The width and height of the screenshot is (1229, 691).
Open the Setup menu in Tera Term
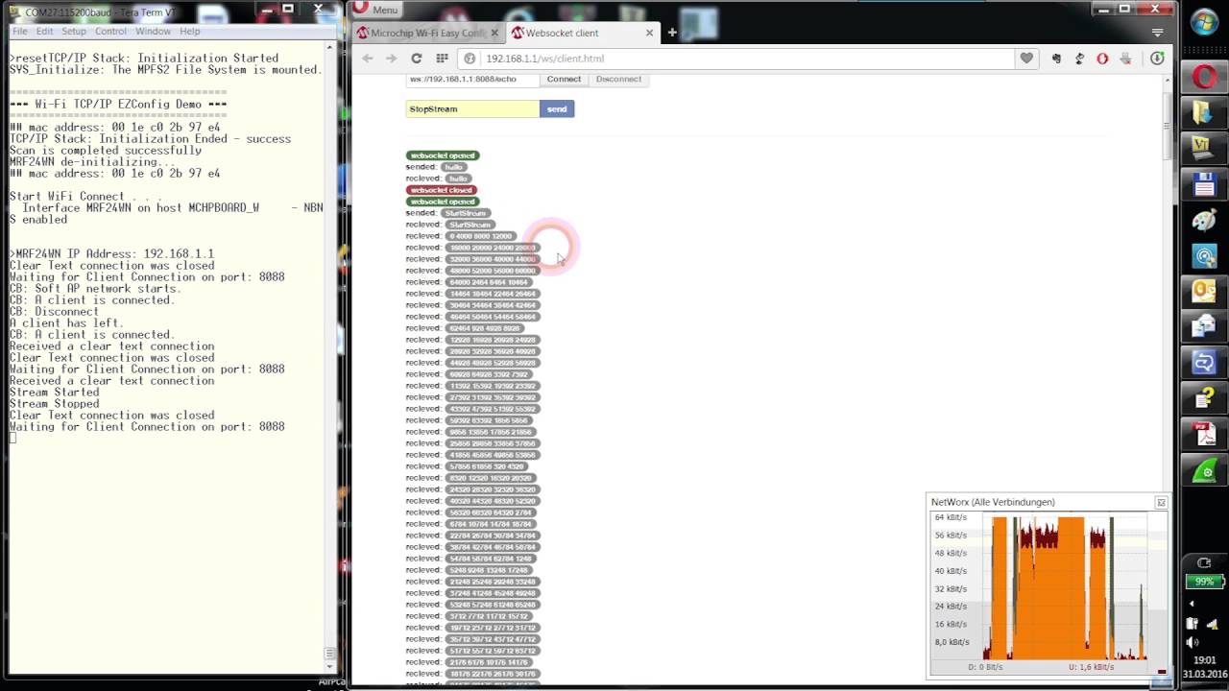tap(74, 32)
